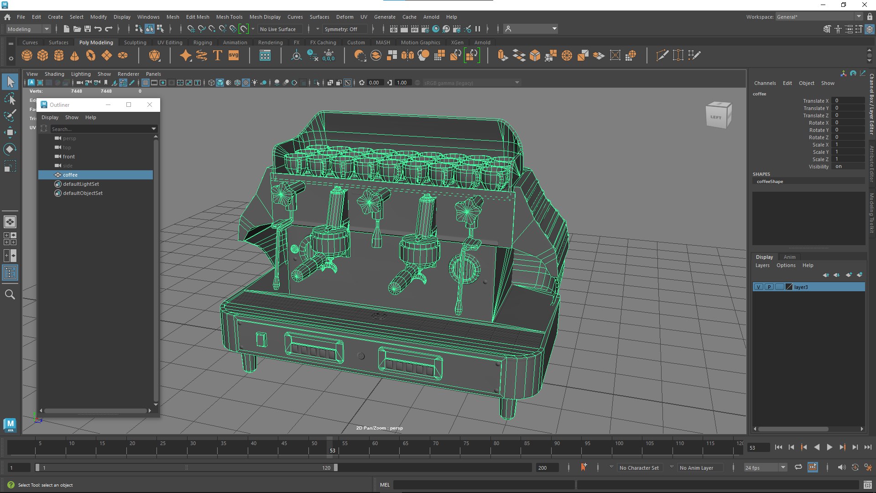Open the Script Editor icon

pos(867,485)
